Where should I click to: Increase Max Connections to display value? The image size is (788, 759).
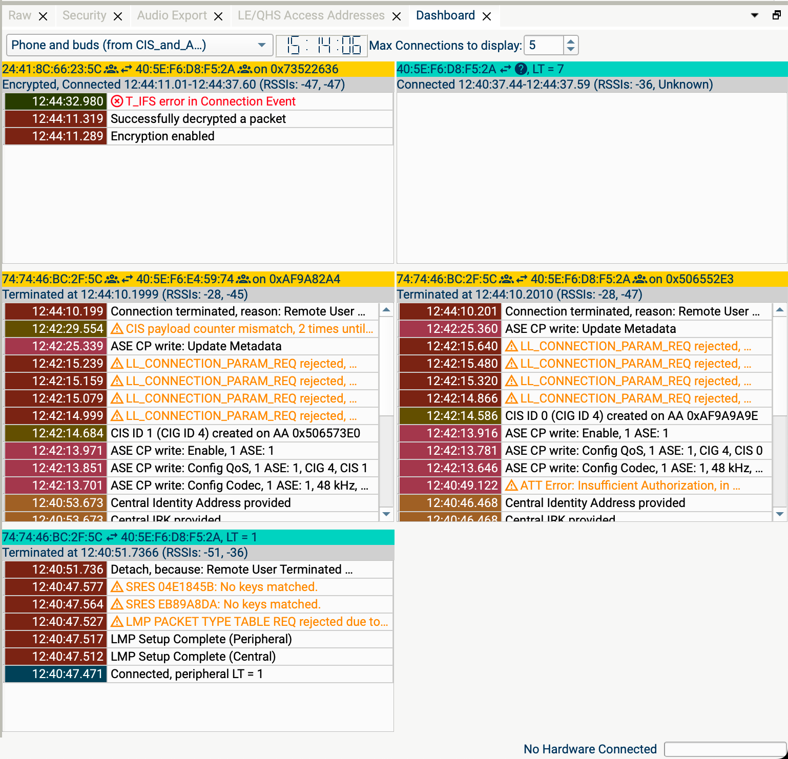tap(571, 41)
